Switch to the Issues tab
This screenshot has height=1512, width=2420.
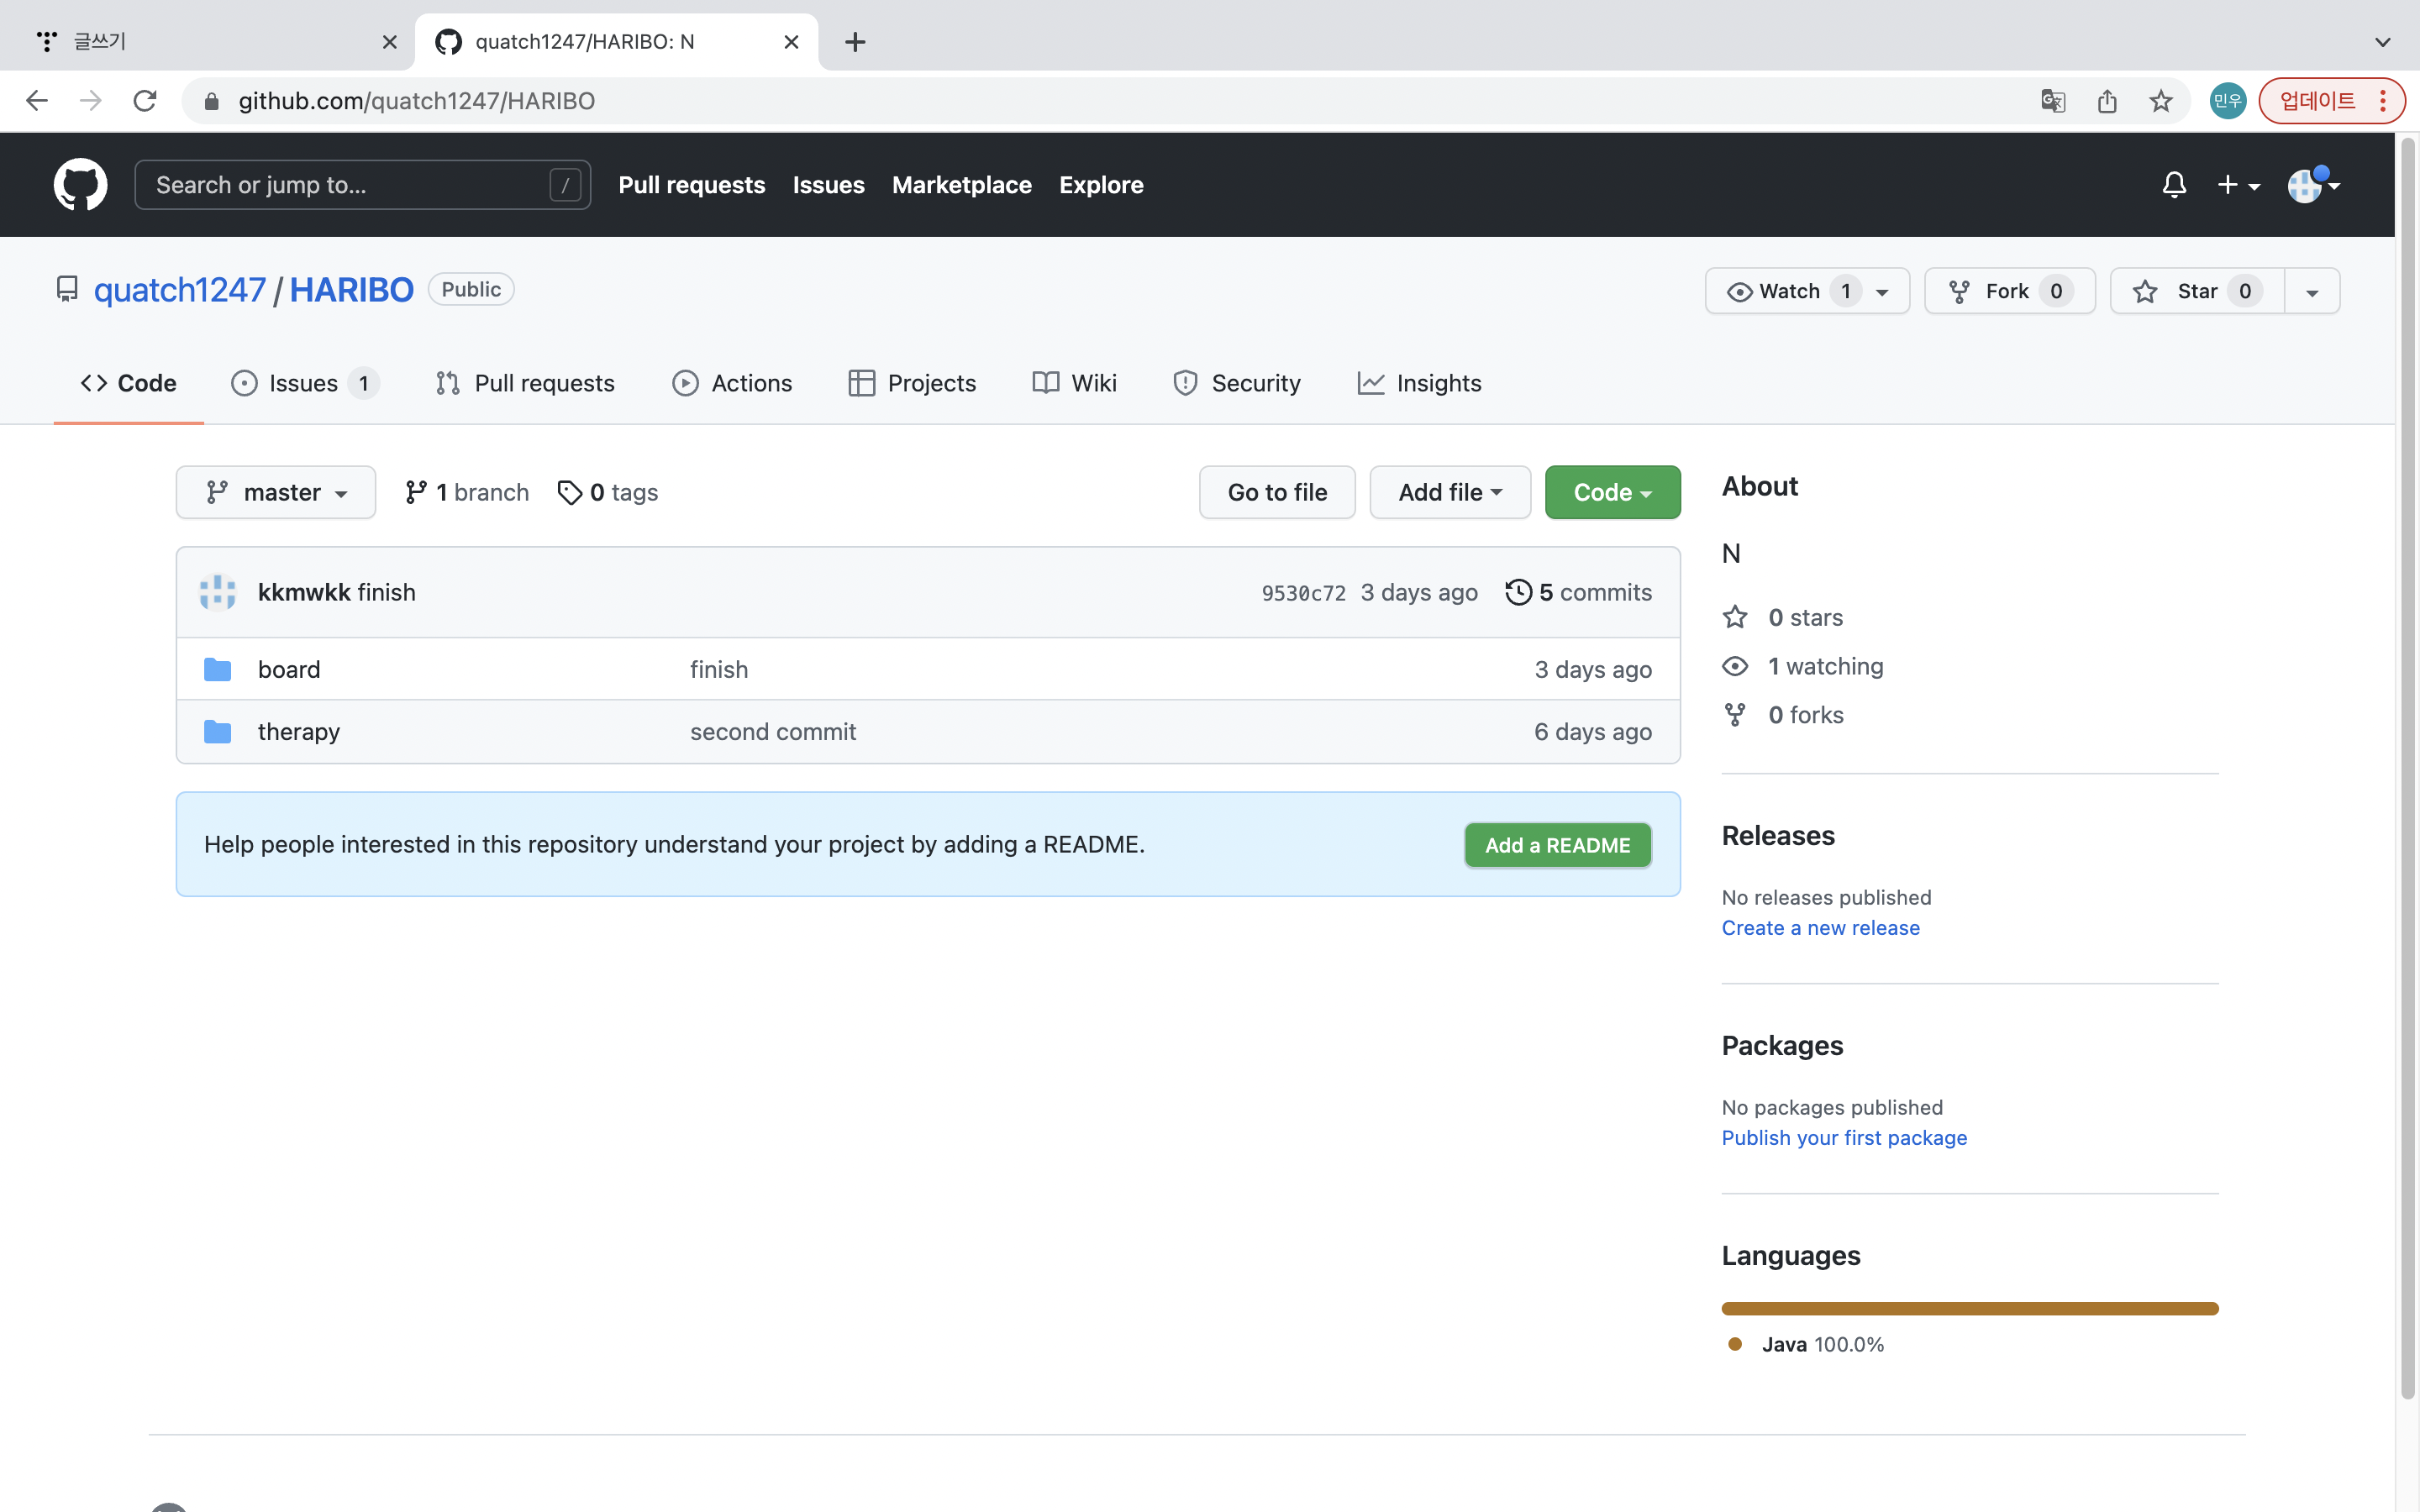(x=303, y=383)
